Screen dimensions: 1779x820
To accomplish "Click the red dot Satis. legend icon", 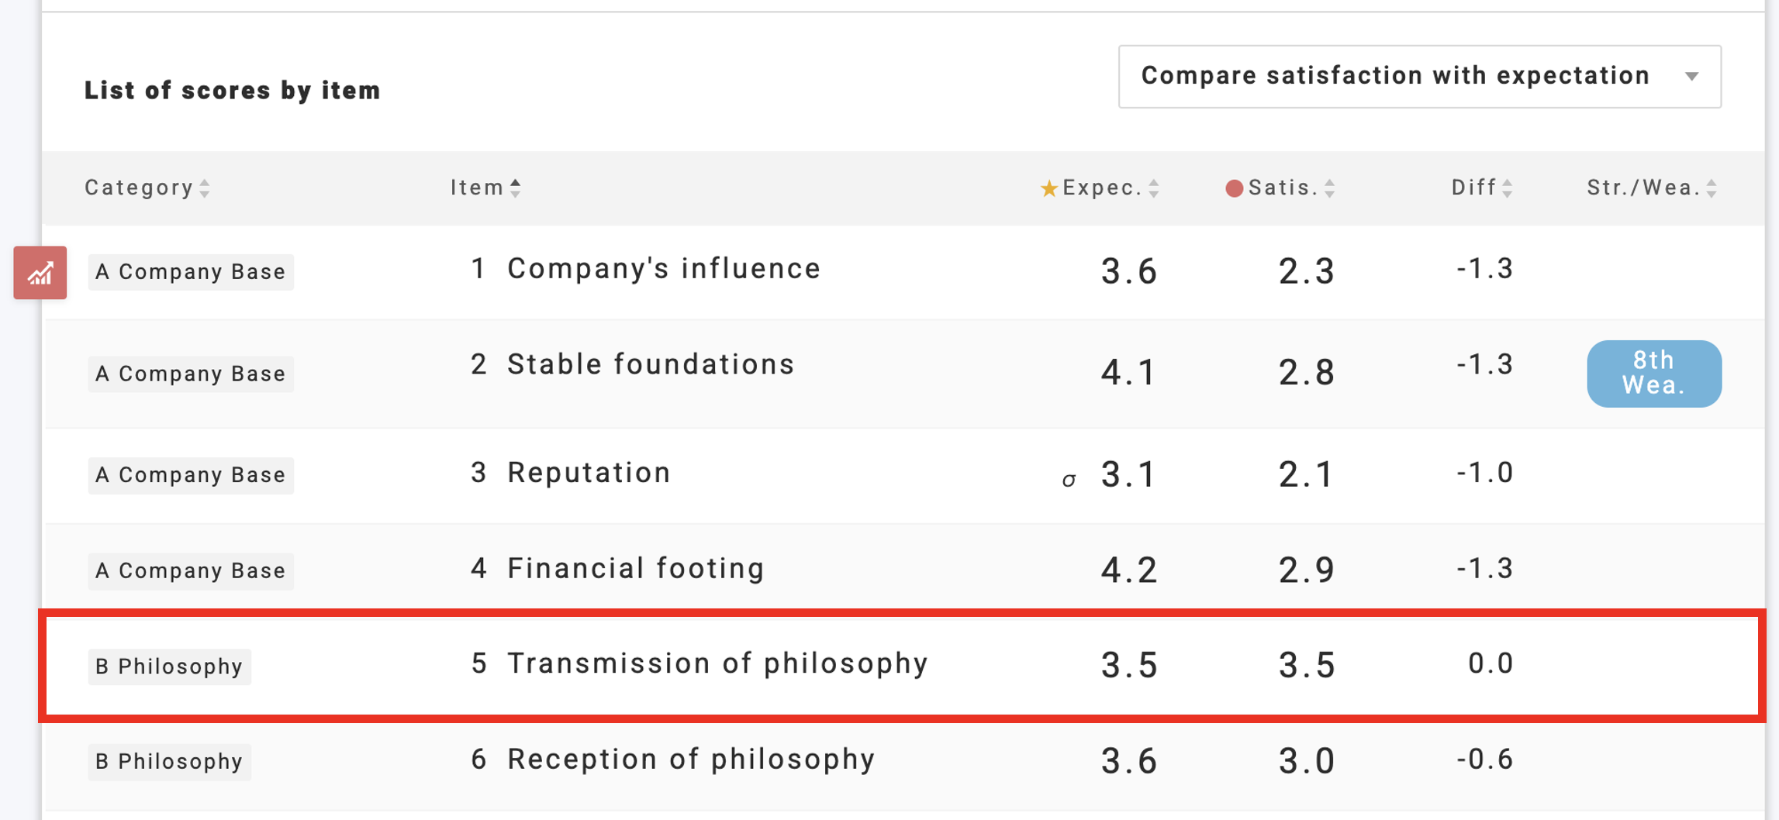I will pos(1234,188).
